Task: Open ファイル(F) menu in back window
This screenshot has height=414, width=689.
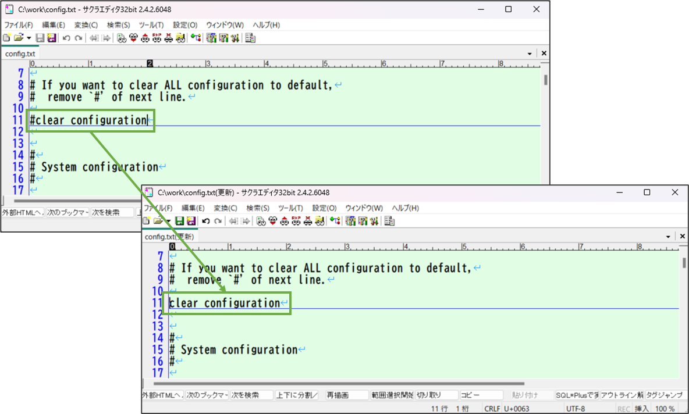Action: [x=19, y=25]
